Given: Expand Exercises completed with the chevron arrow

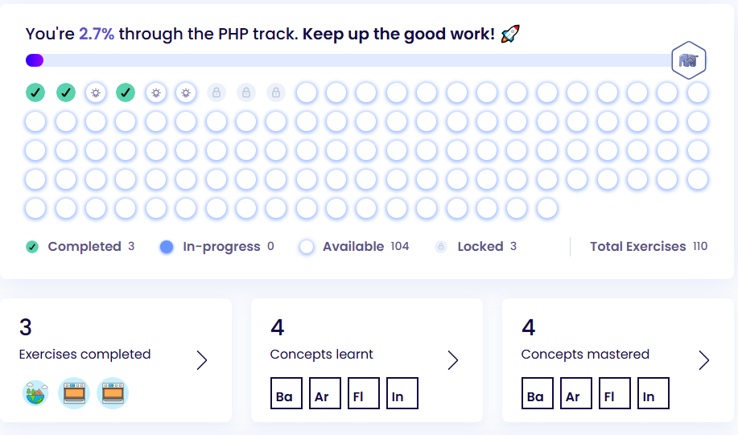Looking at the screenshot, I should (202, 360).
